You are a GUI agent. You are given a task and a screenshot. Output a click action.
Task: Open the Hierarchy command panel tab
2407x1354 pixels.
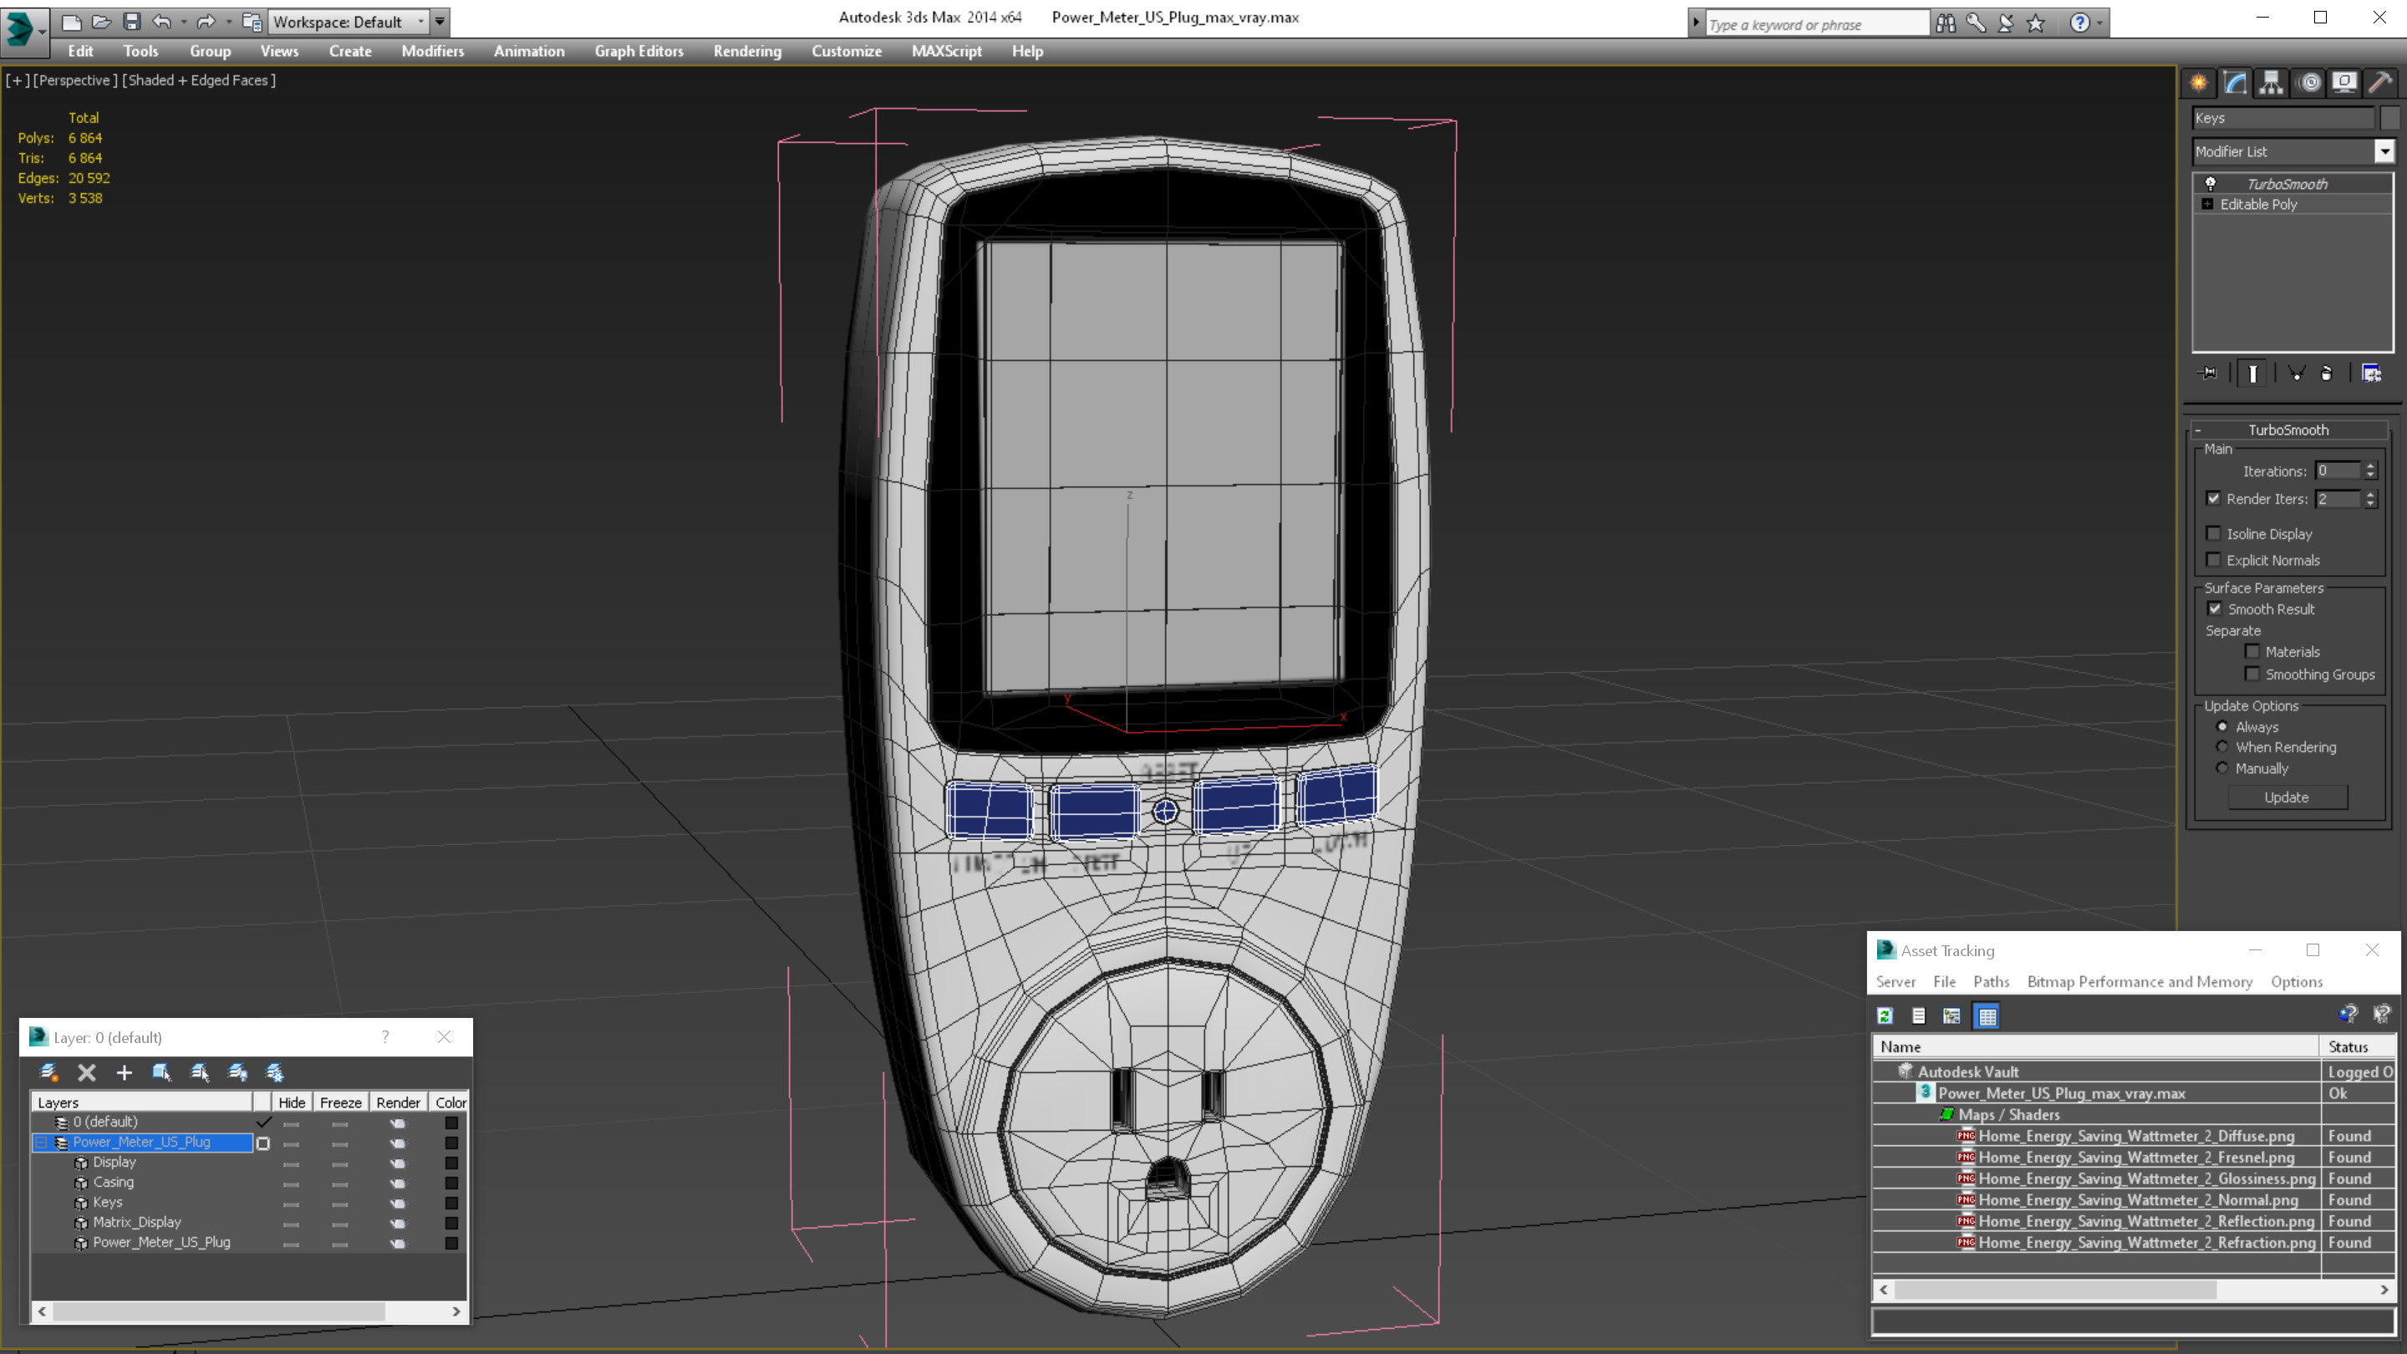coord(2272,84)
